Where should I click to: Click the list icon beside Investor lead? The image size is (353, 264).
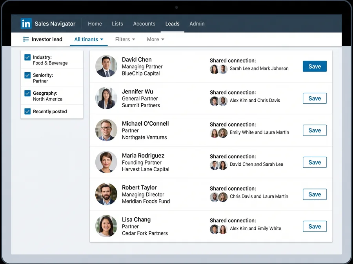point(26,39)
